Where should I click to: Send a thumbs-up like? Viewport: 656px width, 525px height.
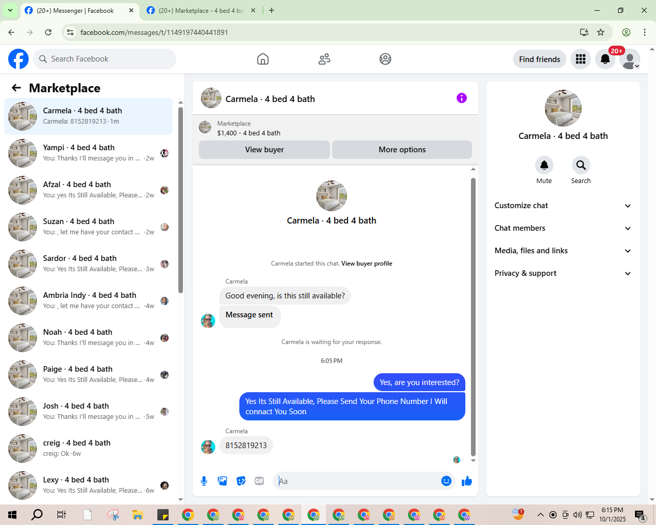click(x=467, y=481)
